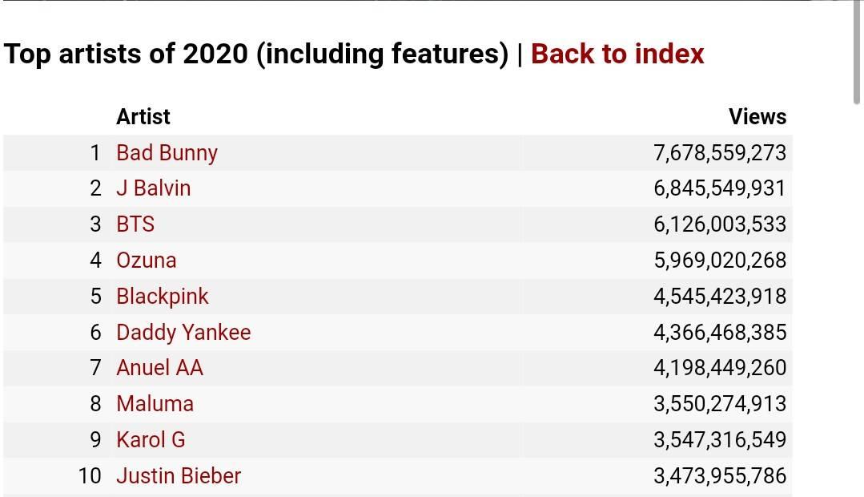Click the Justin Bieber link
Viewport: 864px width, 497px height.
pyautogui.click(x=179, y=476)
